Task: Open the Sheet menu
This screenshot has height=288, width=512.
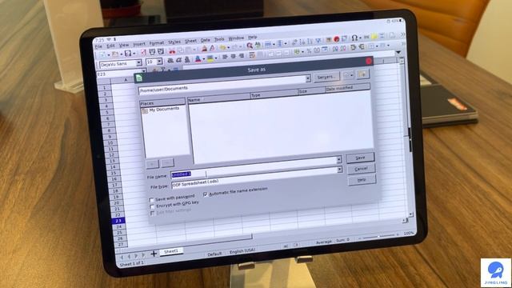Action: [x=191, y=41]
